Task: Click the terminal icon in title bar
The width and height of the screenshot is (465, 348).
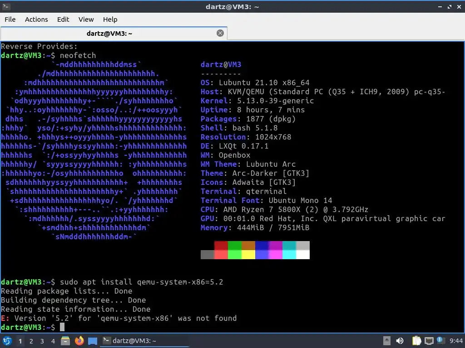Action: tap(6, 6)
